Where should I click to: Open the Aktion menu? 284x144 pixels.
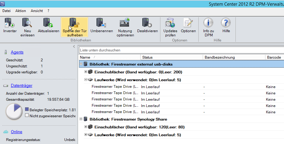[x=21, y=11]
